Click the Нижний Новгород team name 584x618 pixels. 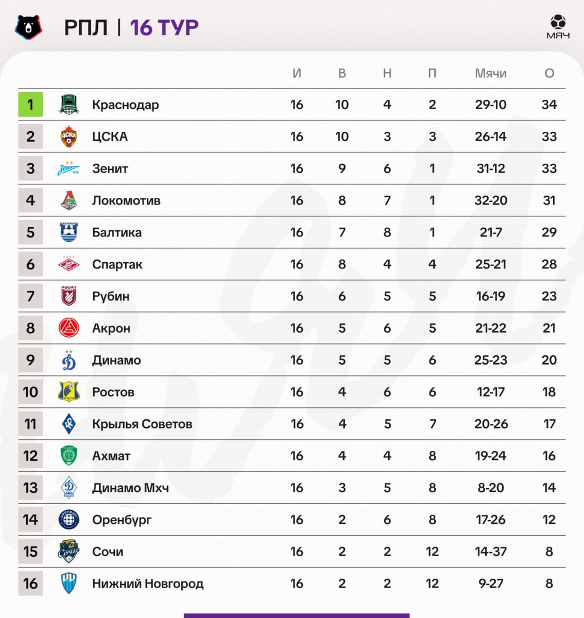[148, 583]
